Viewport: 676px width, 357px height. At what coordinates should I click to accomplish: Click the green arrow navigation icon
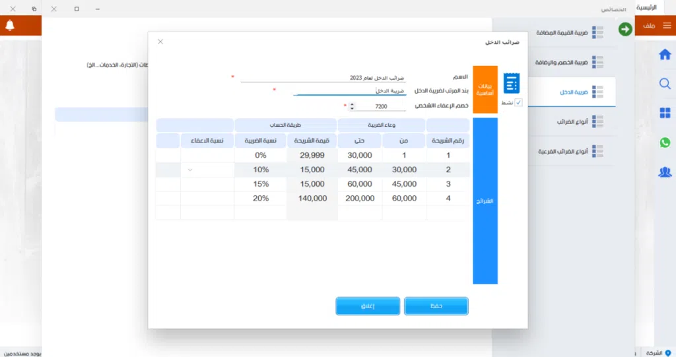coord(625,29)
